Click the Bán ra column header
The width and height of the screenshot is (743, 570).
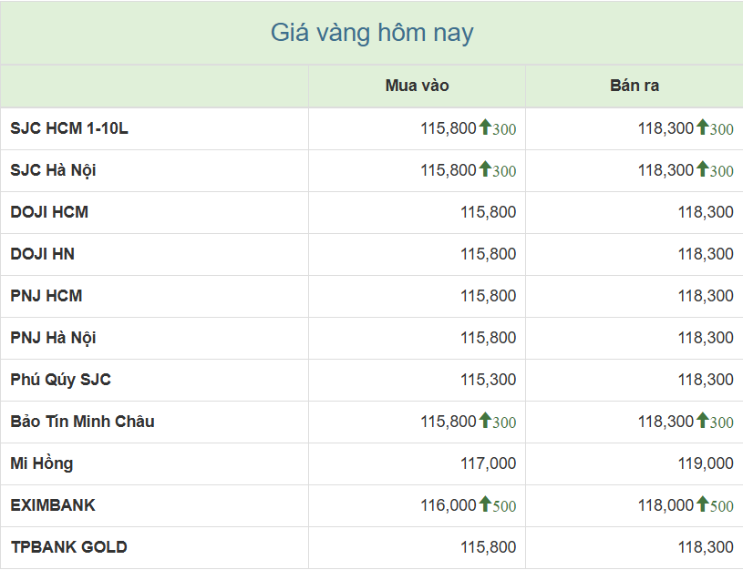tap(635, 87)
